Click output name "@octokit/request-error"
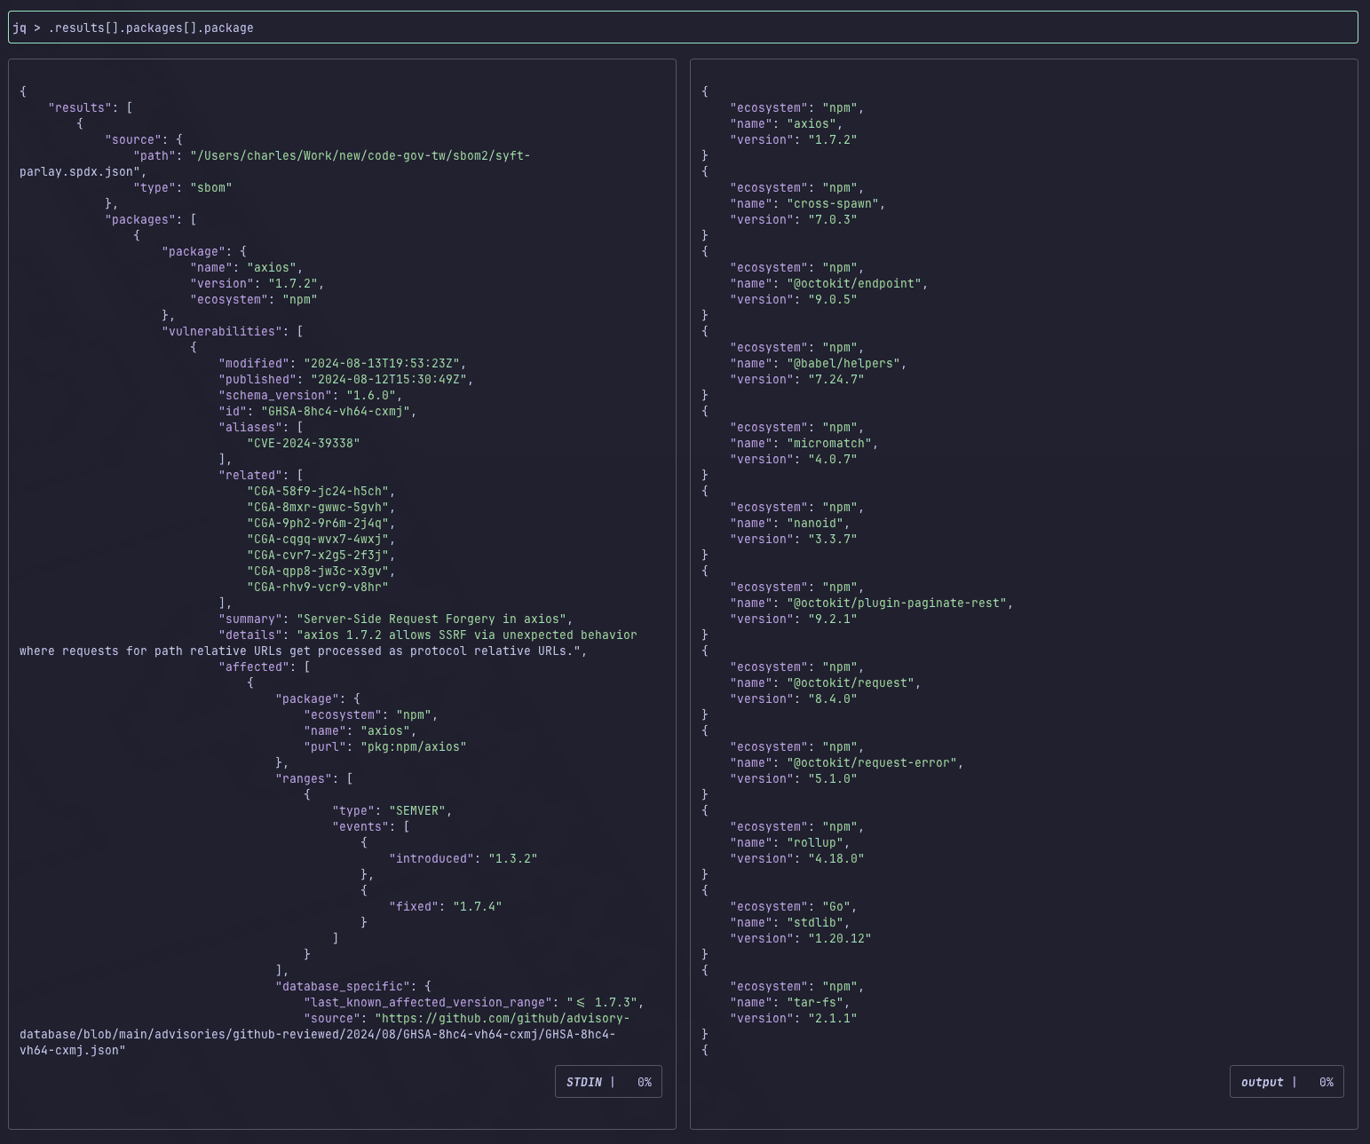 click(x=872, y=762)
